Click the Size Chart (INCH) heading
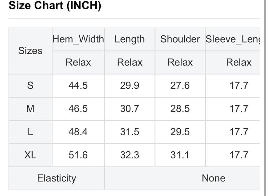Viewport: 268px width, 196px height. pos(55,6)
